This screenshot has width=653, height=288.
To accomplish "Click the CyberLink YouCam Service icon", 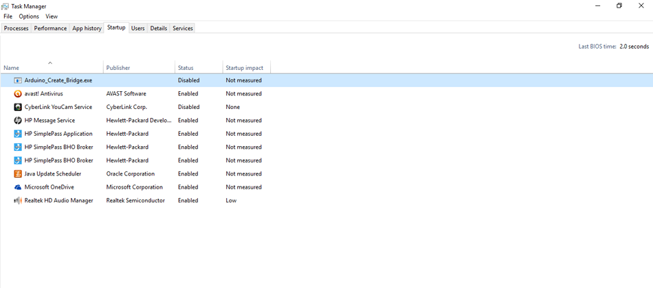I will tap(17, 107).
